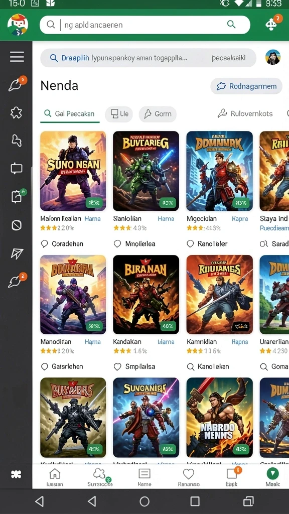289x514 pixels.
Task: Open the app logo in green header
Action: pos(18,25)
